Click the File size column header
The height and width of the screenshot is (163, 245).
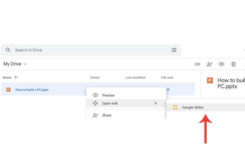(x=167, y=77)
